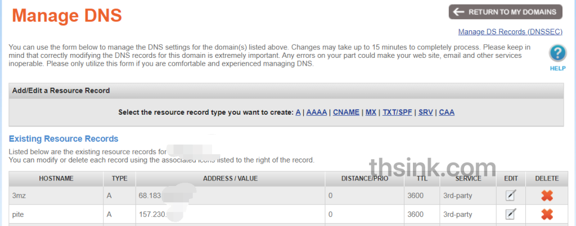Click the pite hostname cell
Screen dimensions: 576x226
tap(19, 214)
